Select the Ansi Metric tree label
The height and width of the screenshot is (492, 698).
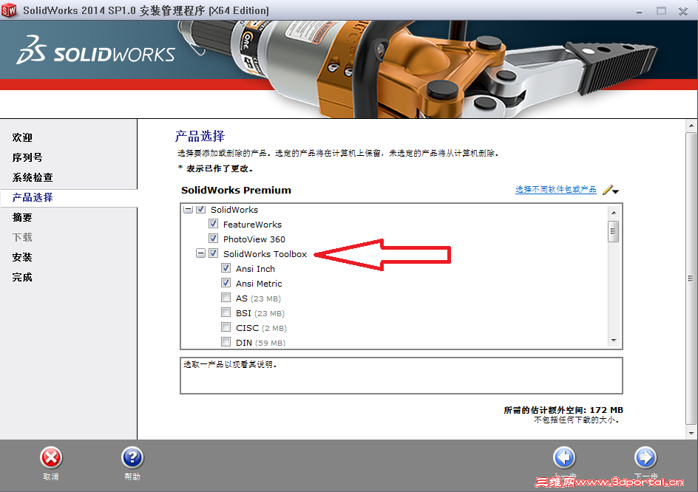click(x=259, y=284)
